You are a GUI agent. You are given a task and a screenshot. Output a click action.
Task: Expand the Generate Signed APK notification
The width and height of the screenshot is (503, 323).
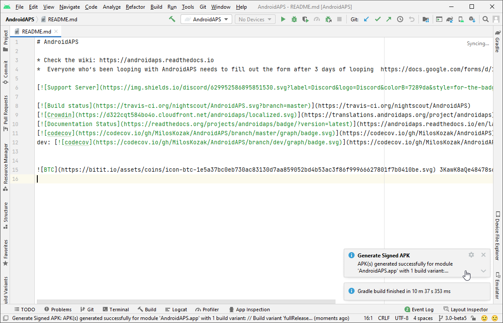coord(483,271)
